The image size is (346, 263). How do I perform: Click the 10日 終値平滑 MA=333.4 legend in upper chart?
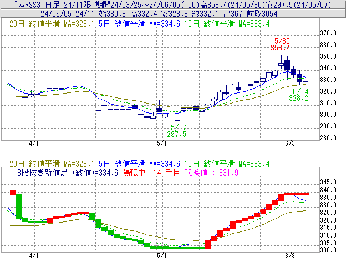coord(227,24)
